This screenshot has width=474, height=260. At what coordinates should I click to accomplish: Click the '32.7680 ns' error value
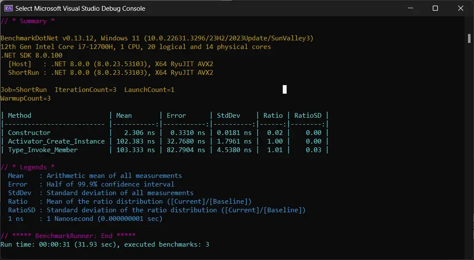(x=186, y=141)
